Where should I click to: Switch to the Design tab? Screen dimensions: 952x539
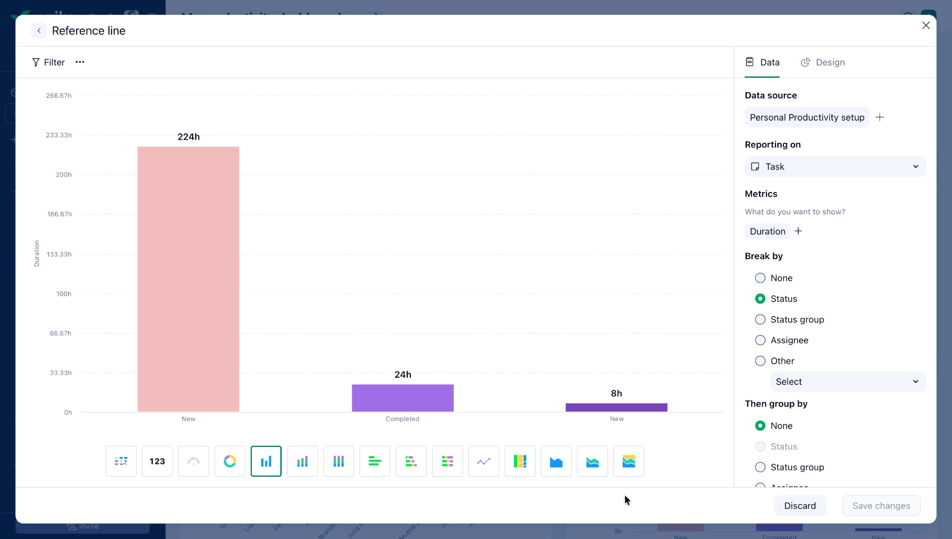click(823, 62)
